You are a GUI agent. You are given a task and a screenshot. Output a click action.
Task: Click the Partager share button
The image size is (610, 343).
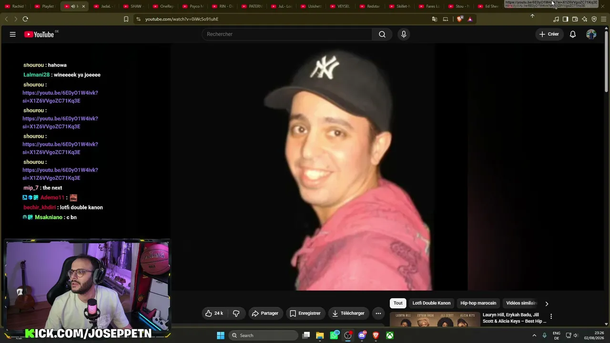tap(265, 313)
